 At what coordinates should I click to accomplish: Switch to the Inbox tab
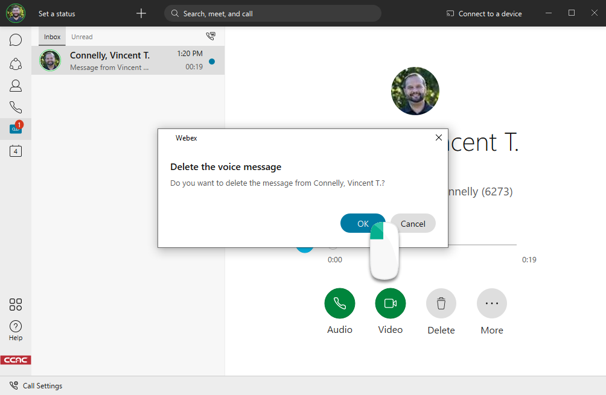coord(52,36)
